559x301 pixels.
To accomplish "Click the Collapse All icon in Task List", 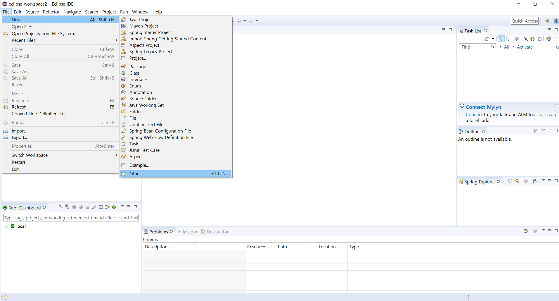I will pos(540,39).
